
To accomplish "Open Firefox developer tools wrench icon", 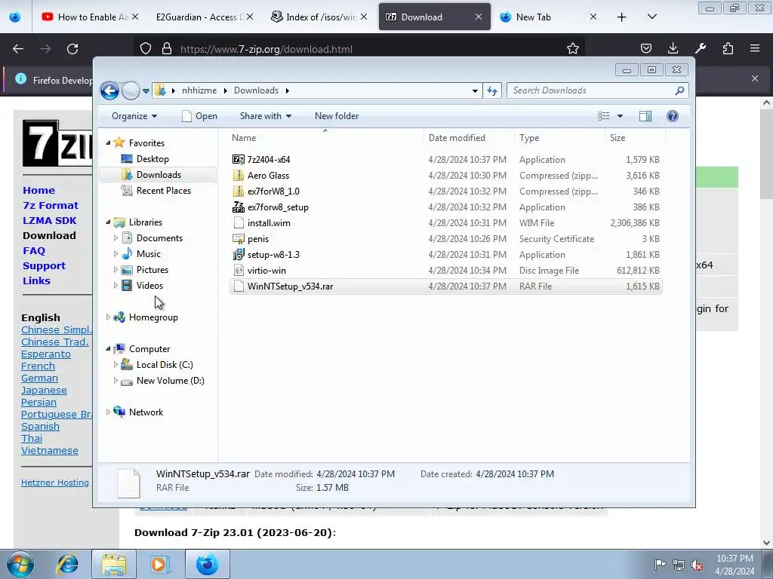I will pos(700,48).
